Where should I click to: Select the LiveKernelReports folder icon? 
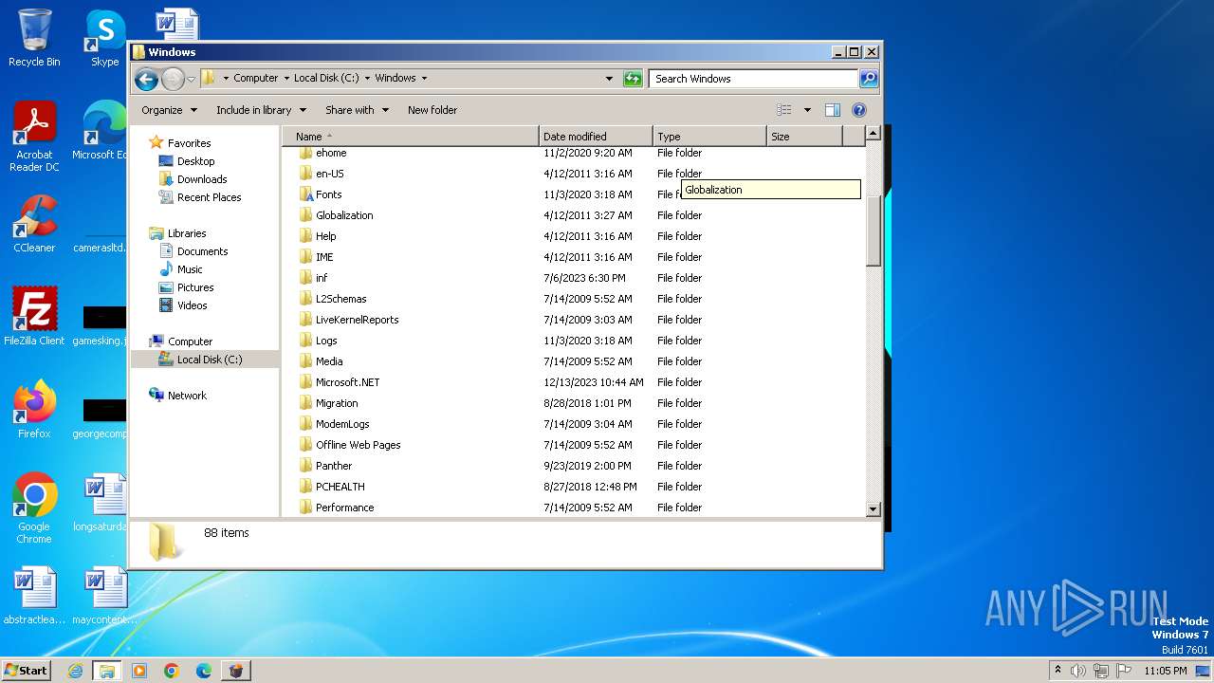(x=305, y=320)
